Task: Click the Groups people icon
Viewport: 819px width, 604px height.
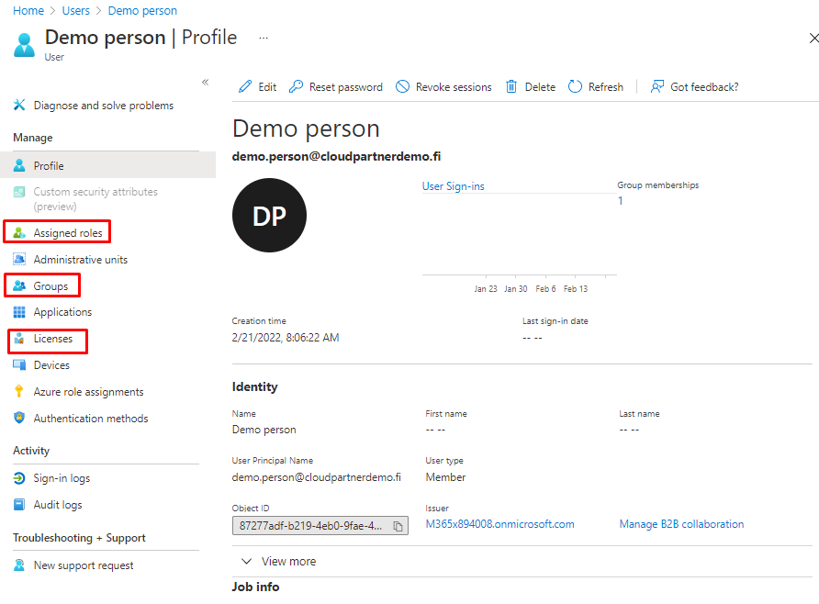Action: (19, 286)
